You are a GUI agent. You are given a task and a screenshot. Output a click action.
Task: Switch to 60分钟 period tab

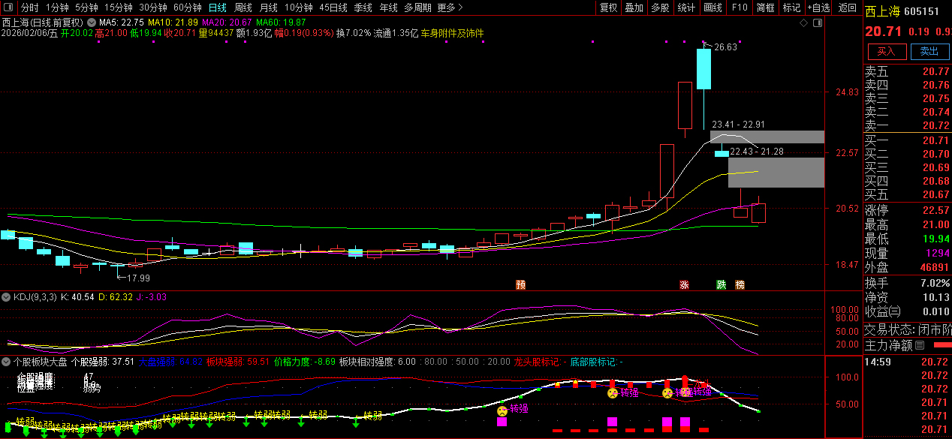point(187,8)
